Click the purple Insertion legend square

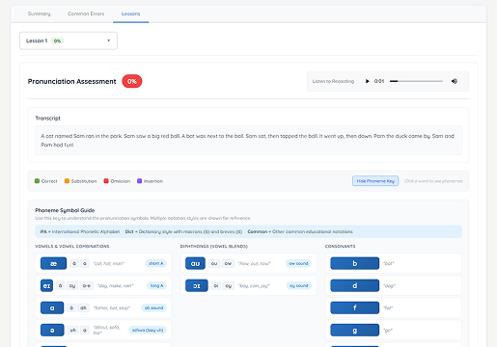139,181
